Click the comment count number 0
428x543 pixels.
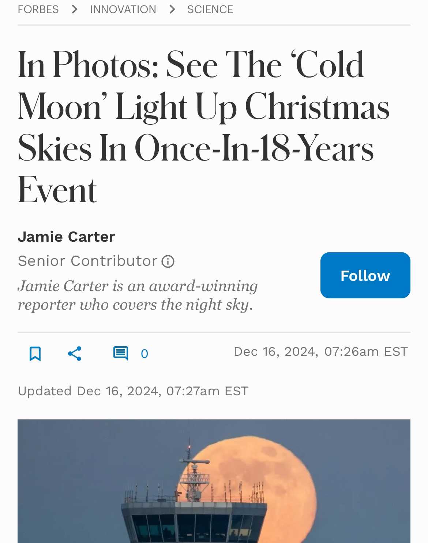(144, 354)
